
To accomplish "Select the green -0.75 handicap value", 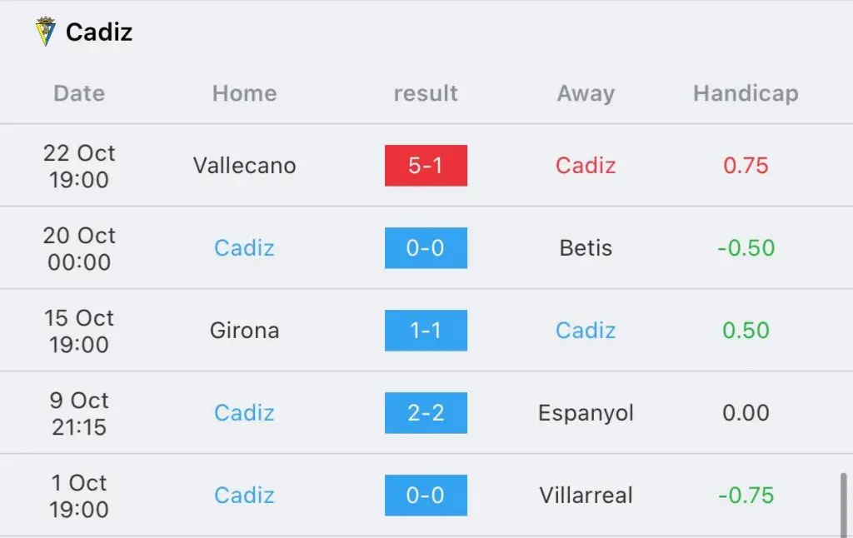I will [x=746, y=495].
